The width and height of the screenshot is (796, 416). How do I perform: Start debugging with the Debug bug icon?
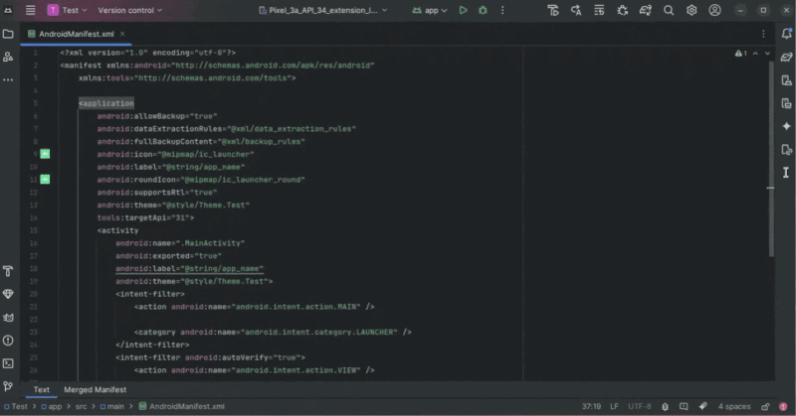[x=483, y=10]
